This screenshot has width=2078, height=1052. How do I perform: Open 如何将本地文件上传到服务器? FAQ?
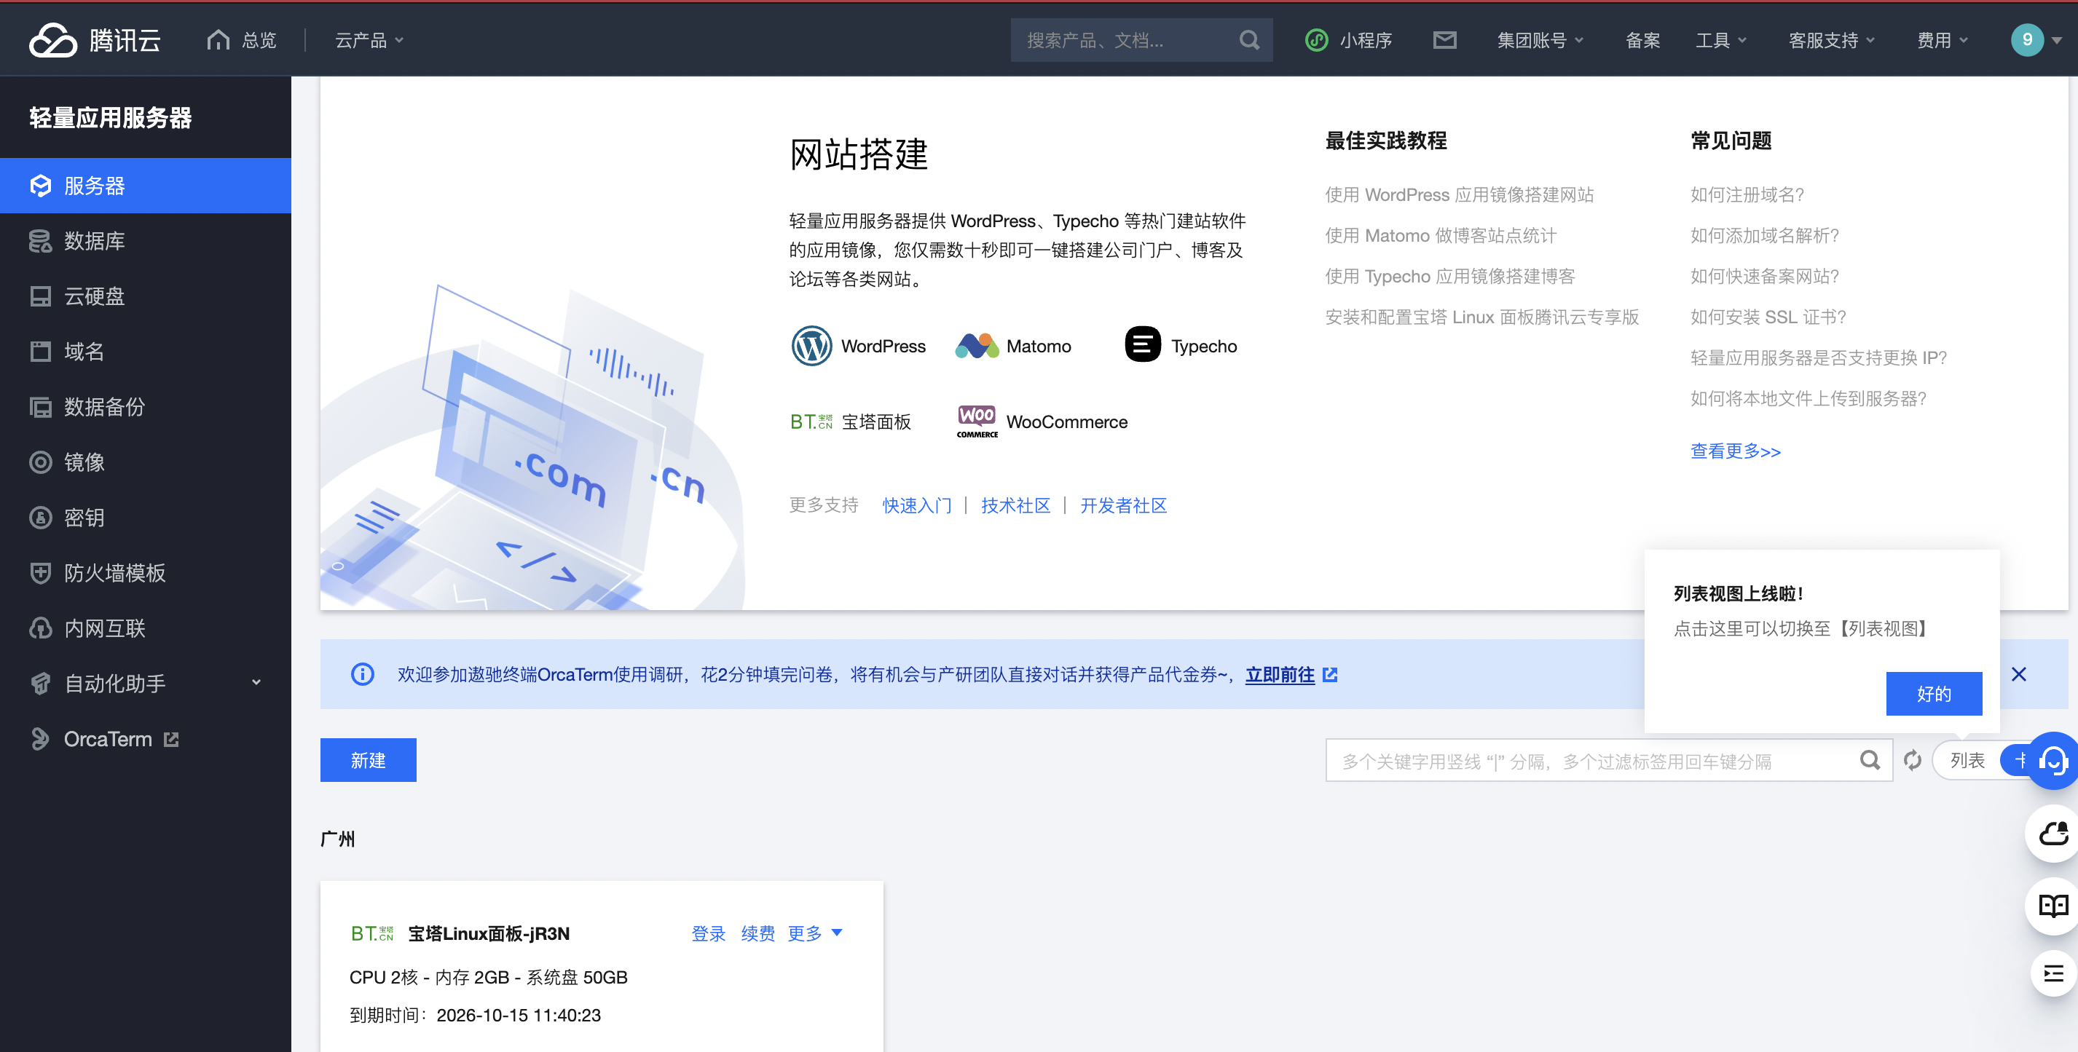(x=1808, y=398)
